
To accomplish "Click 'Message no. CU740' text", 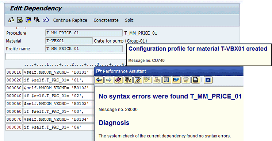I will [x=146, y=60].
